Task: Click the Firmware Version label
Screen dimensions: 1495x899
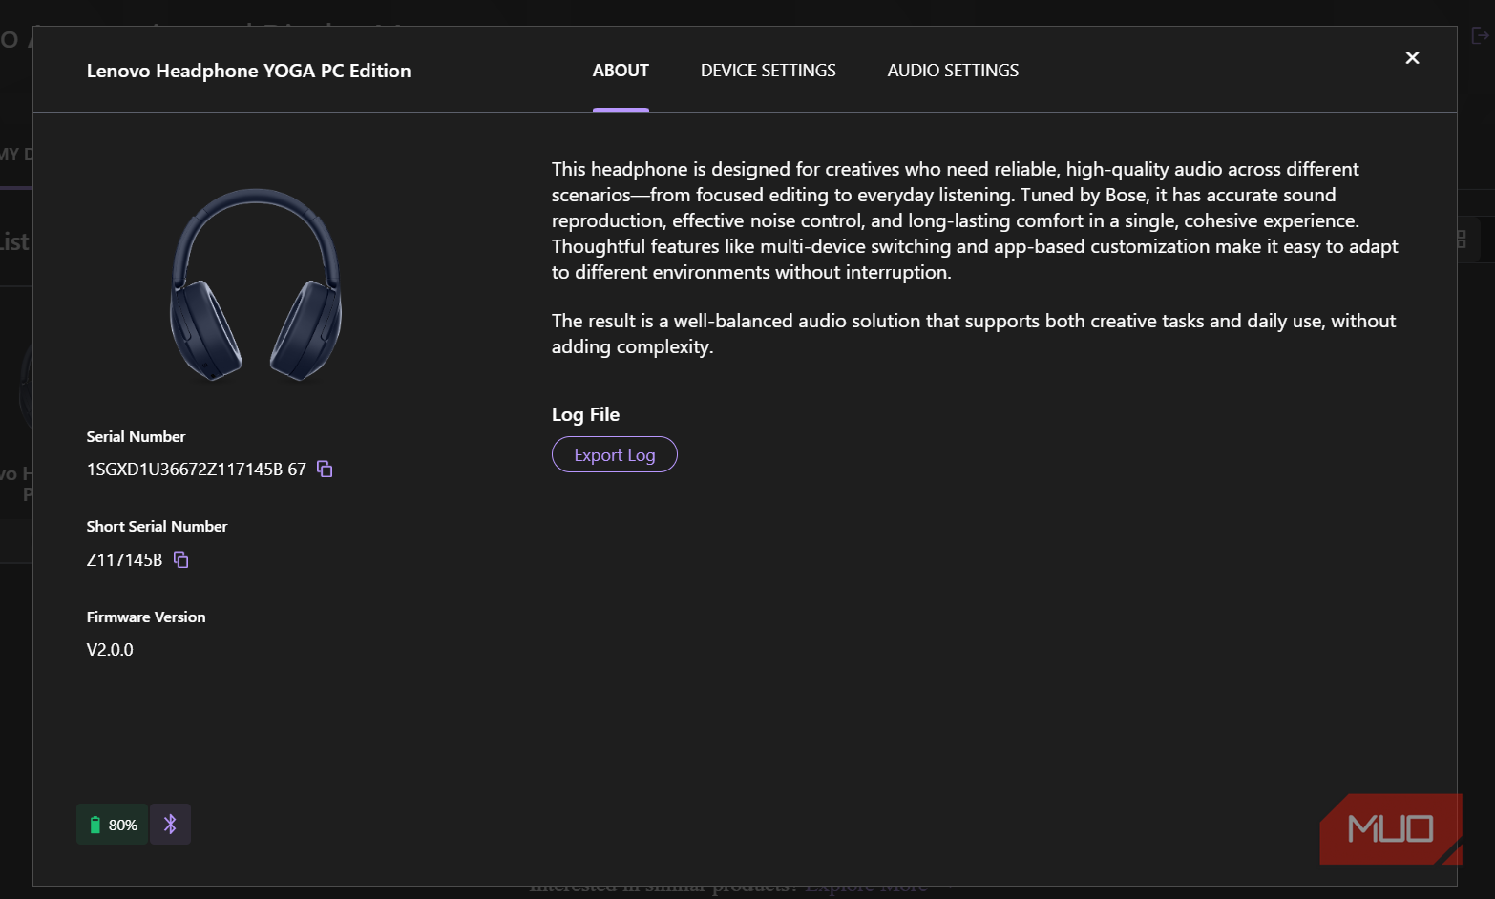Action: click(x=146, y=617)
